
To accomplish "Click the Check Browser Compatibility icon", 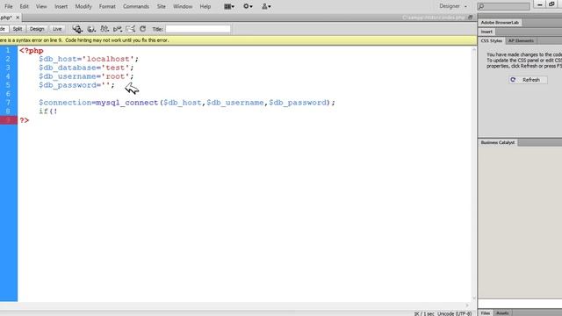I will 130,29.
